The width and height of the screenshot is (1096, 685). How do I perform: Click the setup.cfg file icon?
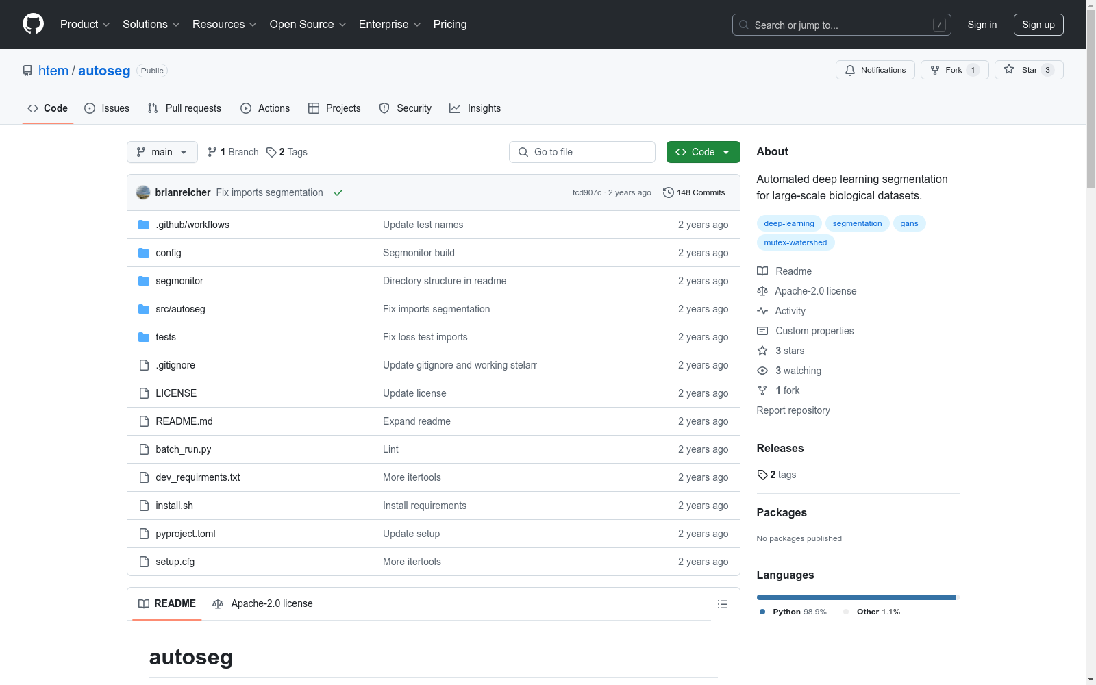coord(144,562)
